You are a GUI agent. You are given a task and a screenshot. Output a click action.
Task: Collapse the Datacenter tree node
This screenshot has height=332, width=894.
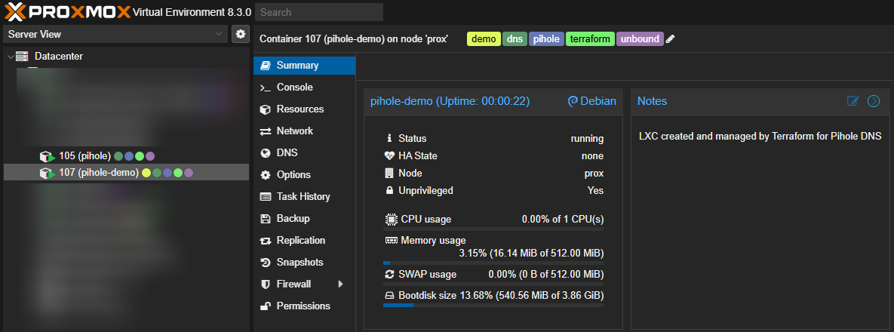point(10,57)
